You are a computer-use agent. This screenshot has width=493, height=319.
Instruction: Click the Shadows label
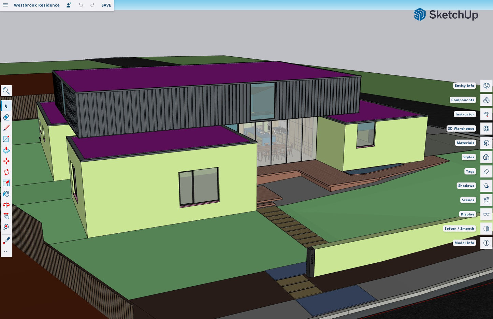[466, 186]
